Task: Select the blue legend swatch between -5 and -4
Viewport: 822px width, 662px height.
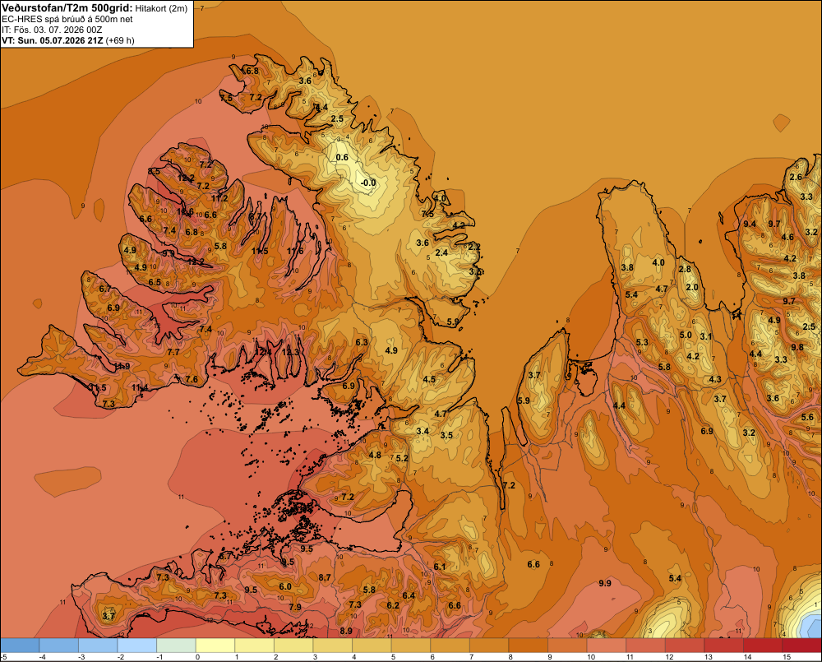Action: pyautogui.click(x=20, y=646)
